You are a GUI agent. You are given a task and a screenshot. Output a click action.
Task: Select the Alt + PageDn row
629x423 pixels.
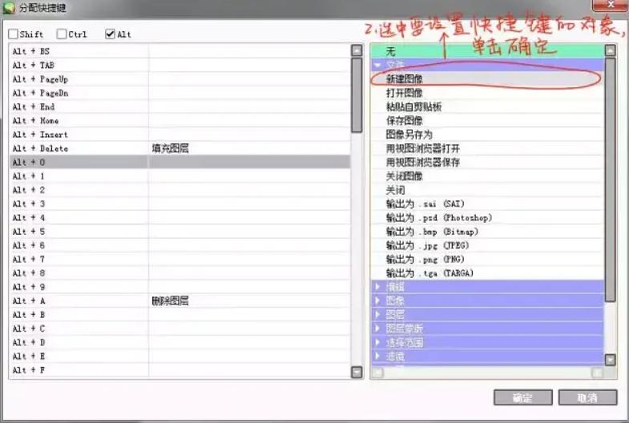pos(179,93)
